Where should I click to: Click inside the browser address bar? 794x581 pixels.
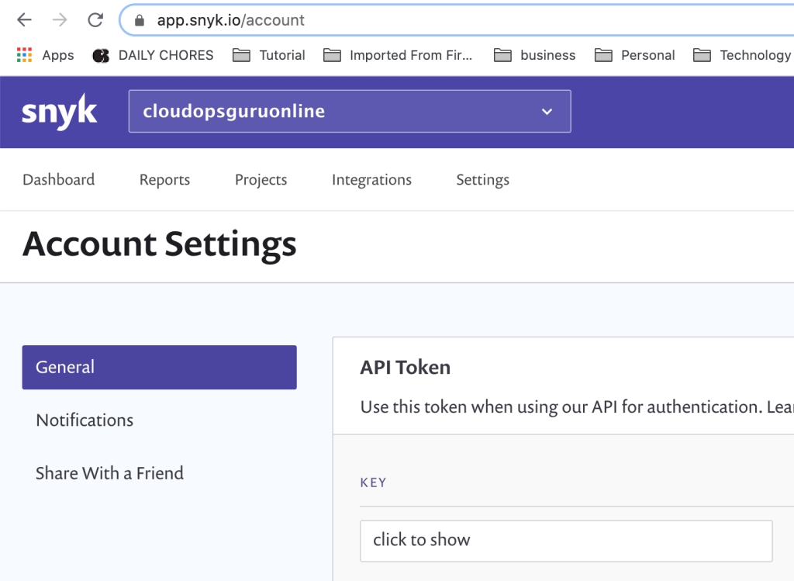(x=310, y=20)
